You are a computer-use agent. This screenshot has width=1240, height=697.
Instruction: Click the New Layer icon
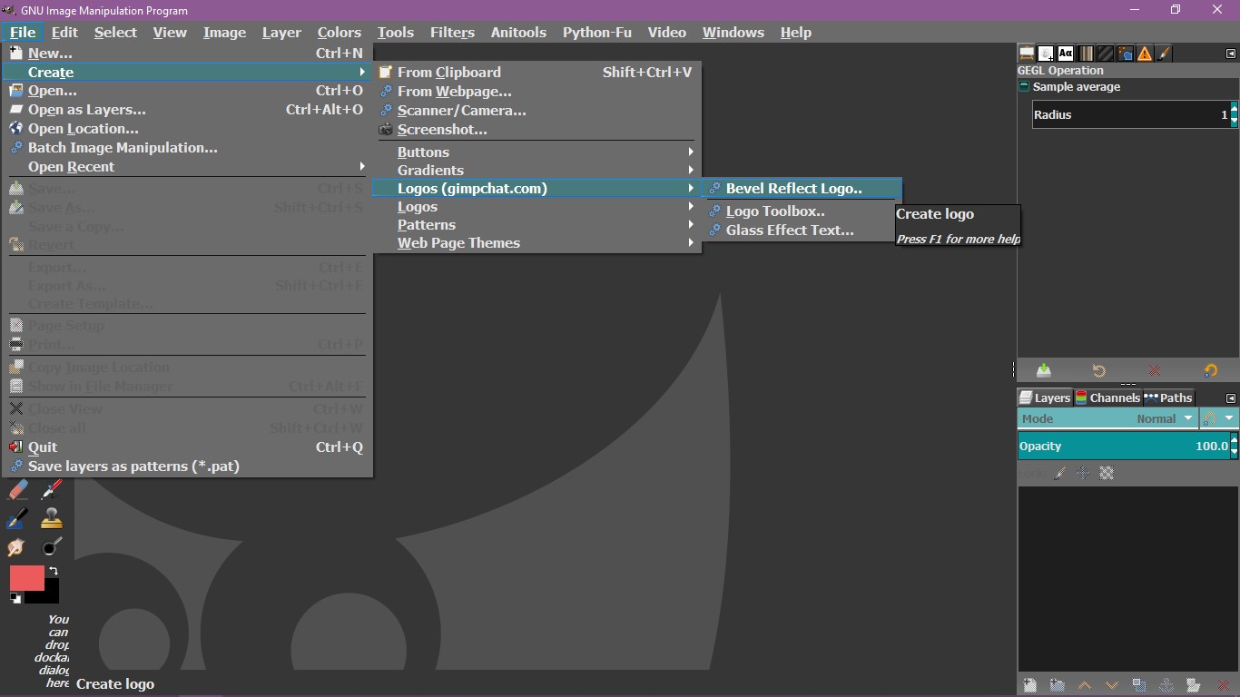click(1029, 686)
